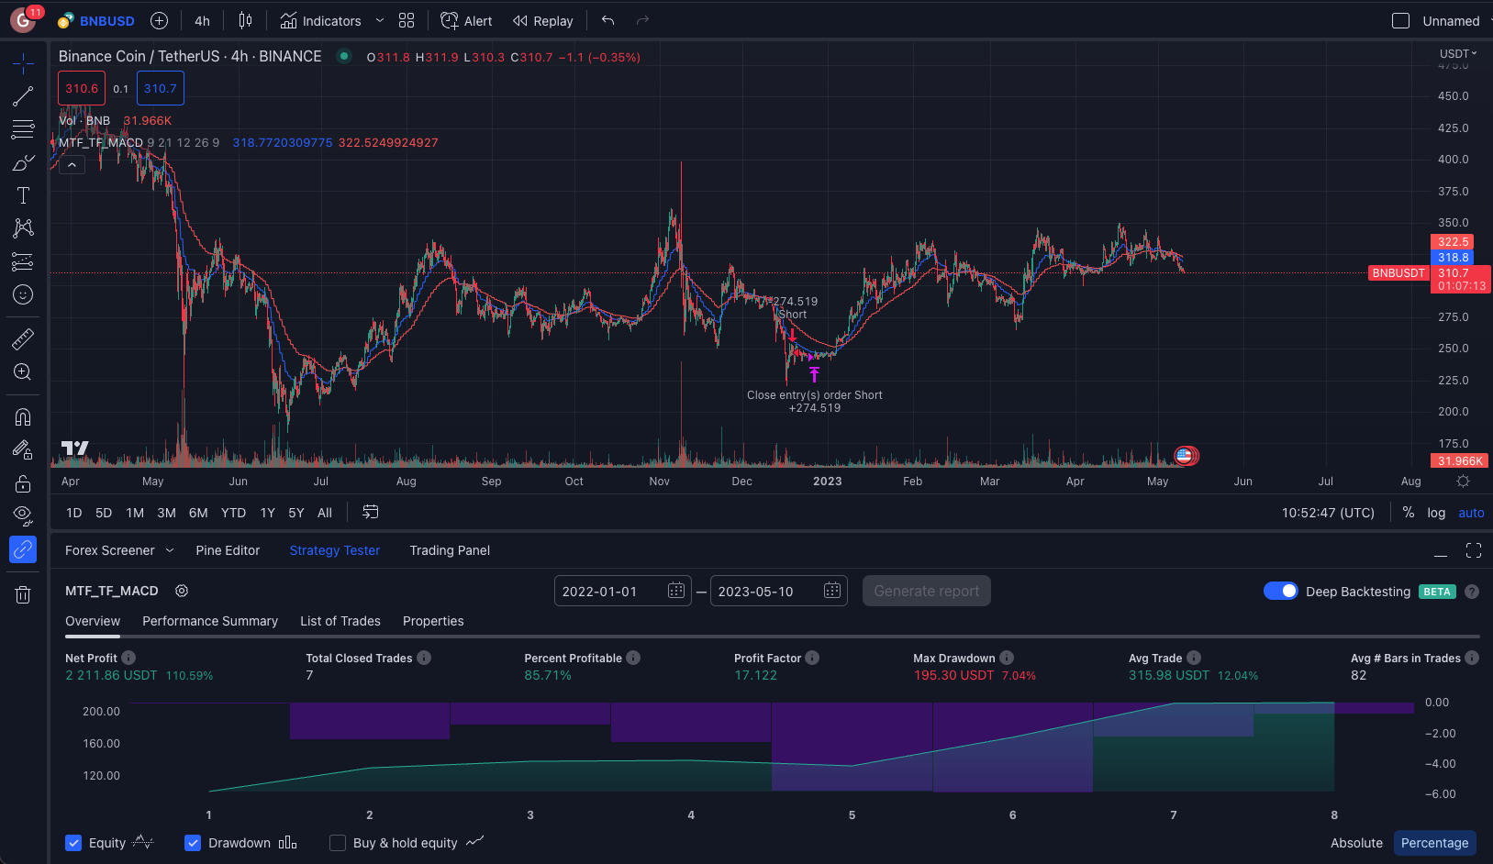1493x864 pixels.
Task: Select the List of Trades tab
Action: [340, 621]
